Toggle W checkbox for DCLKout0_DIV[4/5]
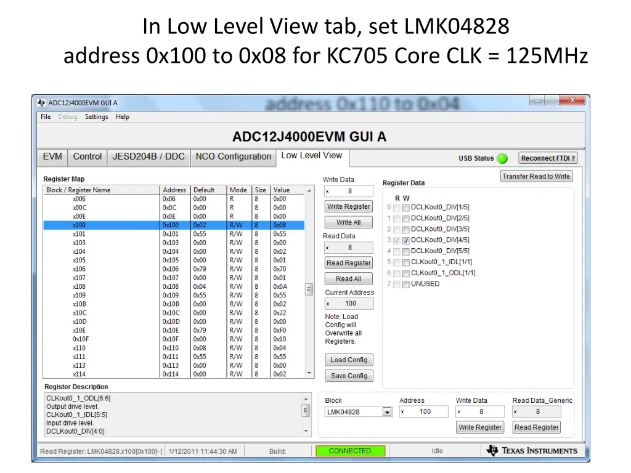The width and height of the screenshot is (631, 473). pos(405,241)
